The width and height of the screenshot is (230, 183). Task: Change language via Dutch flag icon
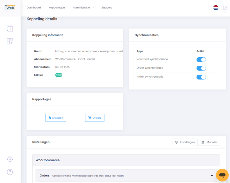pos(216,8)
